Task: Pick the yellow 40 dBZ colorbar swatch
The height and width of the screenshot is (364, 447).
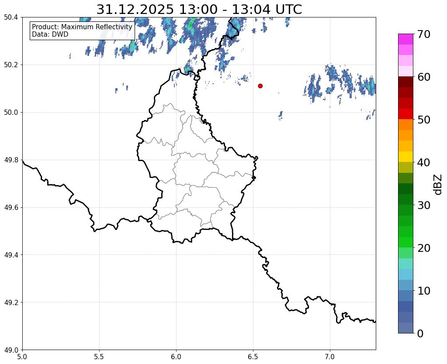Action: click(405, 157)
